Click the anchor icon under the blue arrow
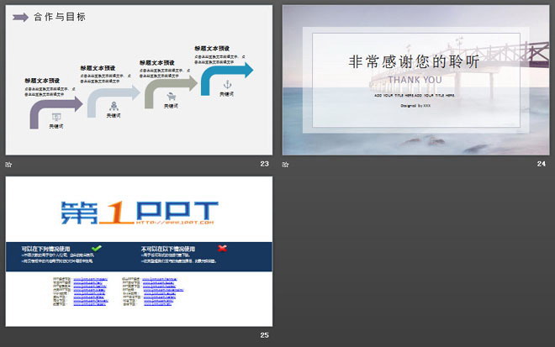The width and height of the screenshot is (555, 347). coord(227,84)
